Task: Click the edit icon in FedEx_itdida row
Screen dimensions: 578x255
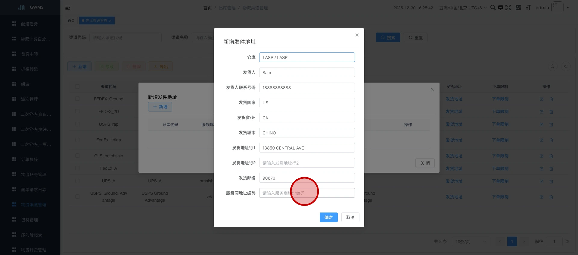Action: (x=542, y=140)
